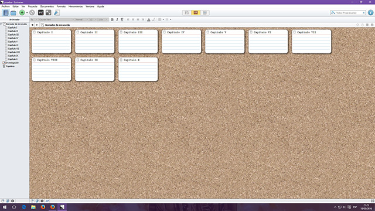This screenshot has height=211, width=375.
Task: Click the gray Move to Trash icon
Action: (x=32, y=13)
